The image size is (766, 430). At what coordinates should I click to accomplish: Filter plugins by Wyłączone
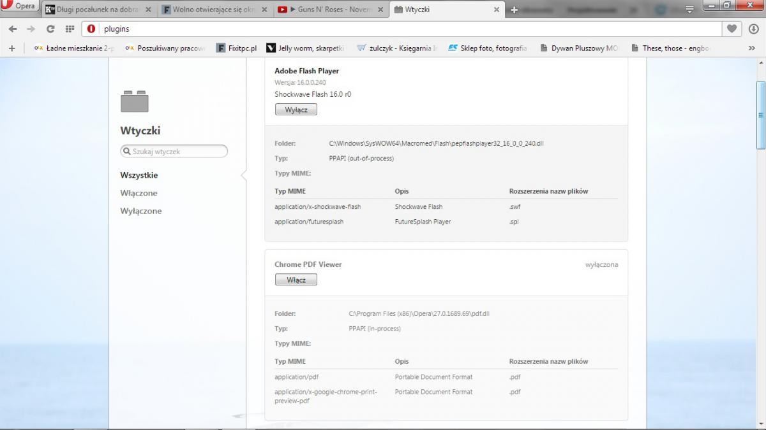[x=141, y=211]
